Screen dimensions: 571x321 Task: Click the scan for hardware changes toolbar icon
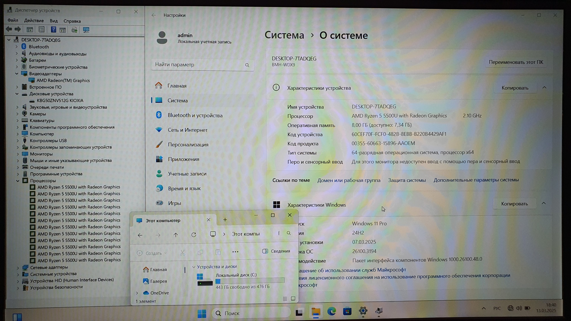[86, 30]
